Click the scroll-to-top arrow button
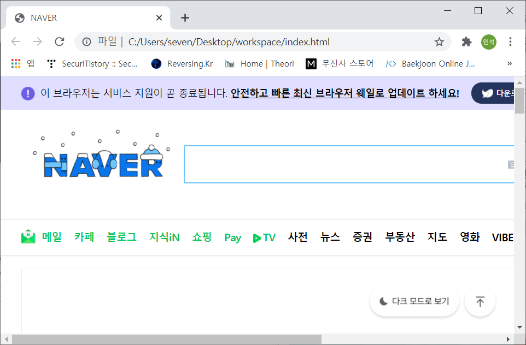The width and height of the screenshot is (526, 345). pyautogui.click(x=480, y=301)
